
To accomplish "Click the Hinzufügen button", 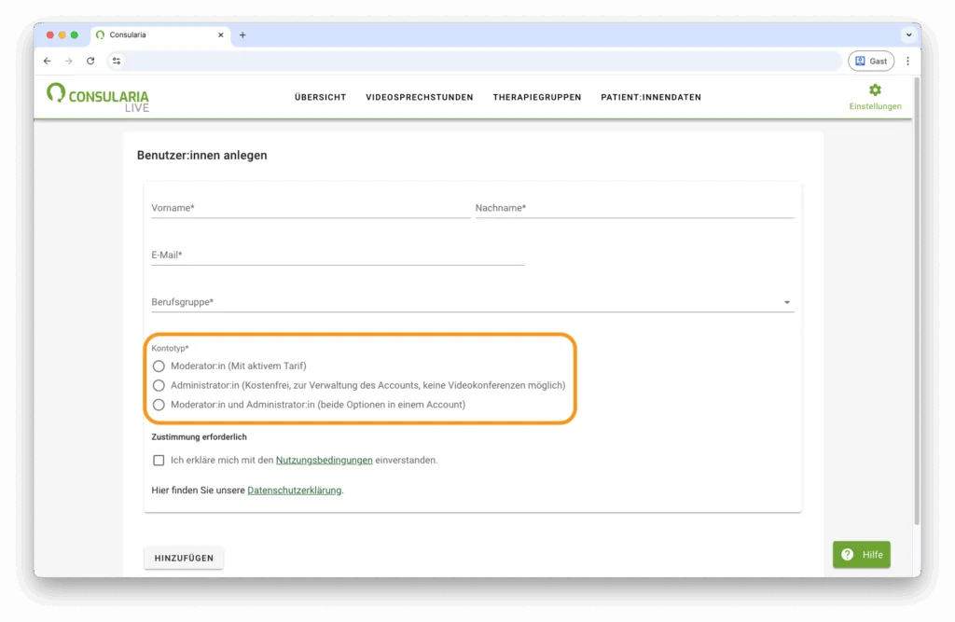I will (184, 558).
